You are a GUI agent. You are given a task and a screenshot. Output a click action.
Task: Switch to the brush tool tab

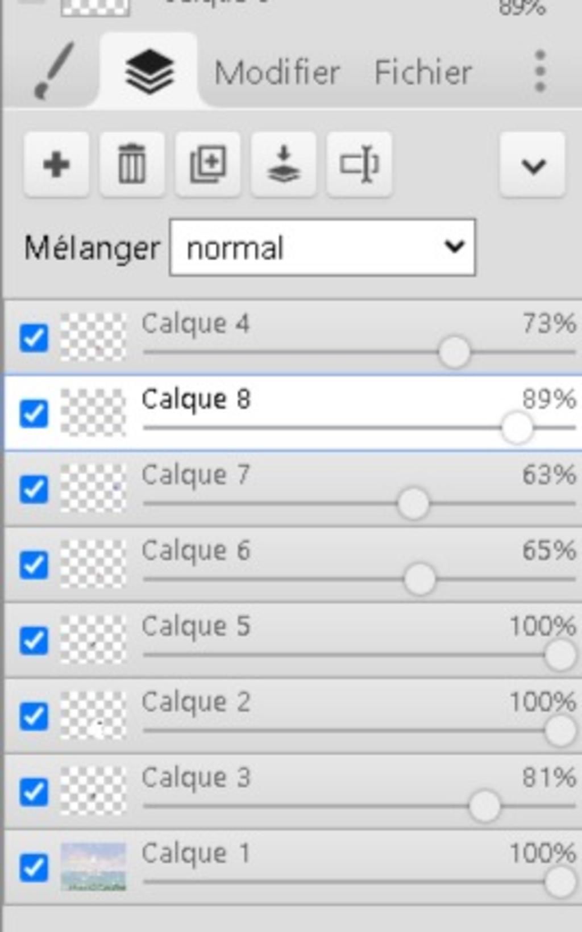(x=54, y=71)
